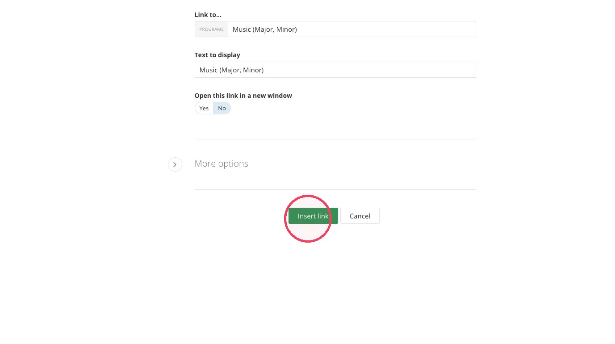This screenshot has width=615, height=344.
Task: Cancel the link insertion
Action: (x=360, y=216)
